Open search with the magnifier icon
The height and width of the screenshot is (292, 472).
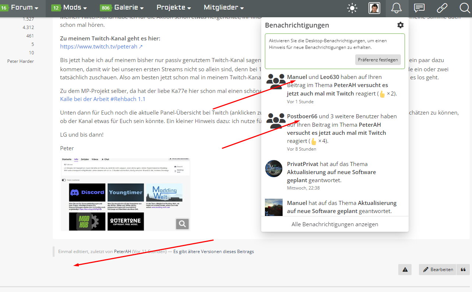(x=465, y=8)
